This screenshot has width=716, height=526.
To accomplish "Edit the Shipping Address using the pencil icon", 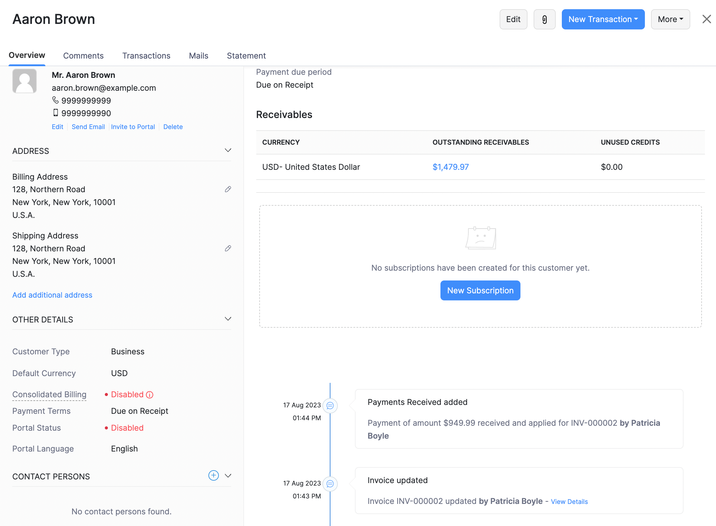I will click(228, 248).
